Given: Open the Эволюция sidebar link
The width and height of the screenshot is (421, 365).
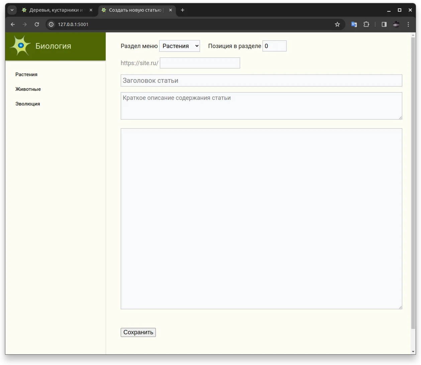Looking at the screenshot, I should 28,104.
